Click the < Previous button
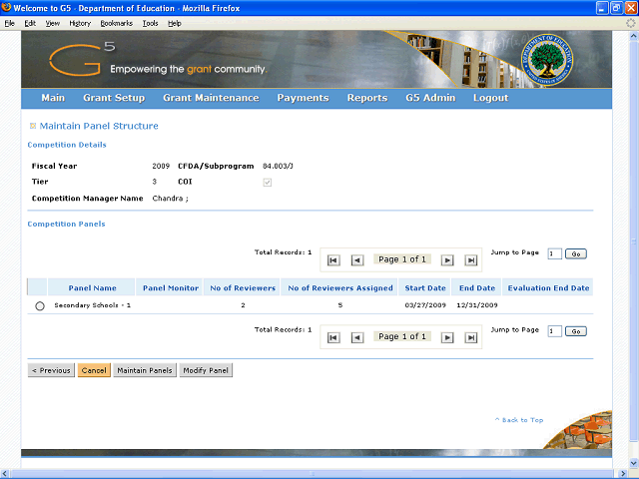The width and height of the screenshot is (639, 479). [51, 370]
